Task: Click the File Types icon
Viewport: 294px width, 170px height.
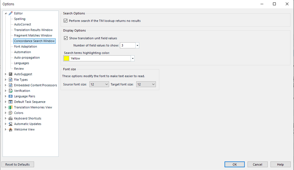Action: click(x=11, y=80)
